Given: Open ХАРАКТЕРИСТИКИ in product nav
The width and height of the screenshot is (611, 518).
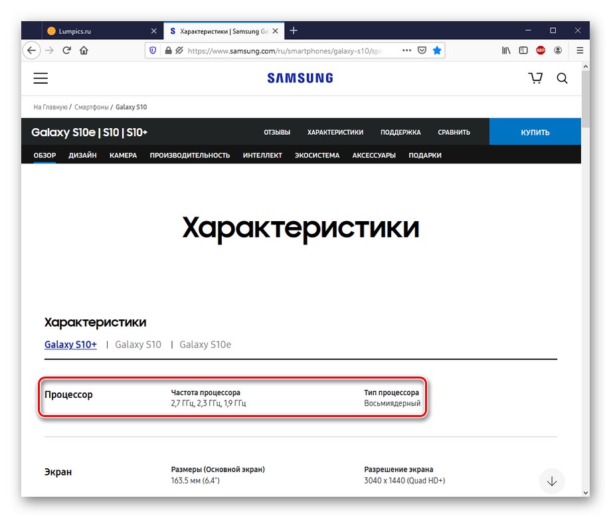Looking at the screenshot, I should coord(335,132).
